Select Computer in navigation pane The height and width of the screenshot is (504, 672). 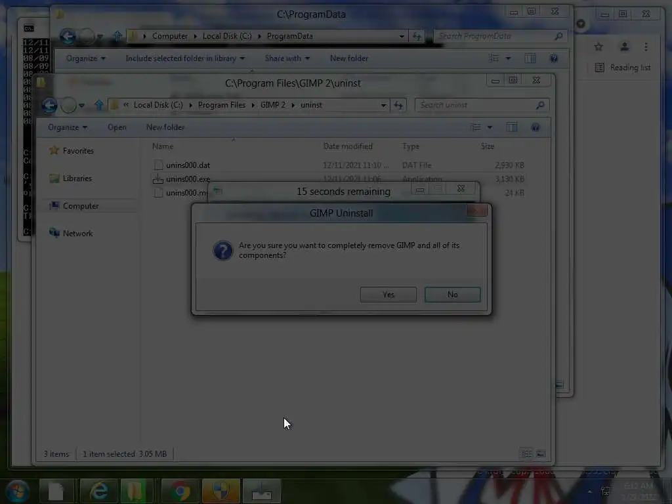73,205
